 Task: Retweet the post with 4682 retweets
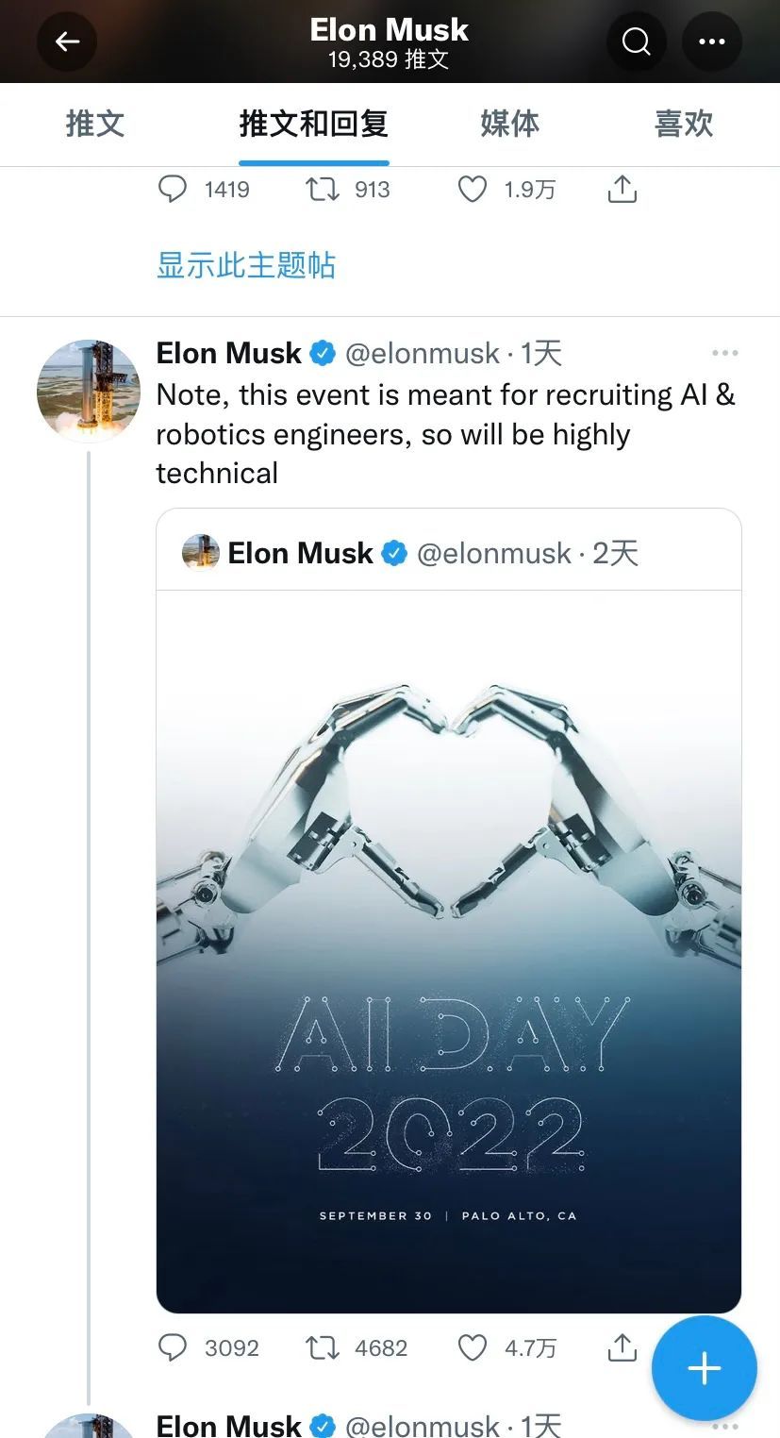323,1347
